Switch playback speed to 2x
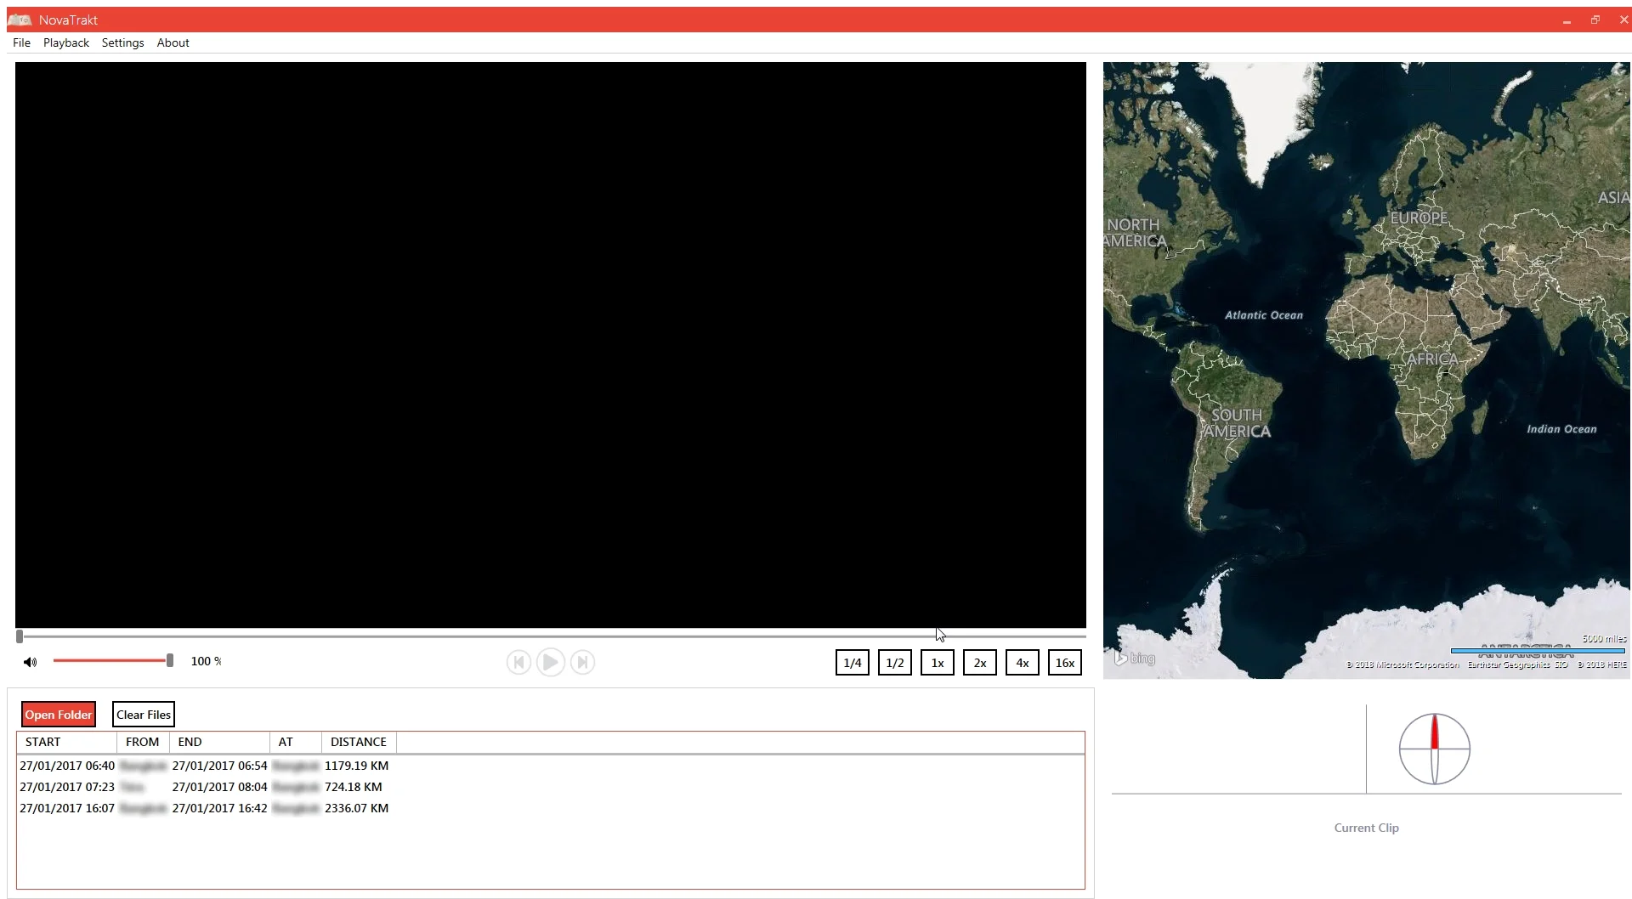 [x=979, y=663]
